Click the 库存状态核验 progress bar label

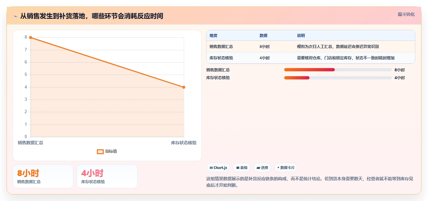pyautogui.click(x=218, y=78)
